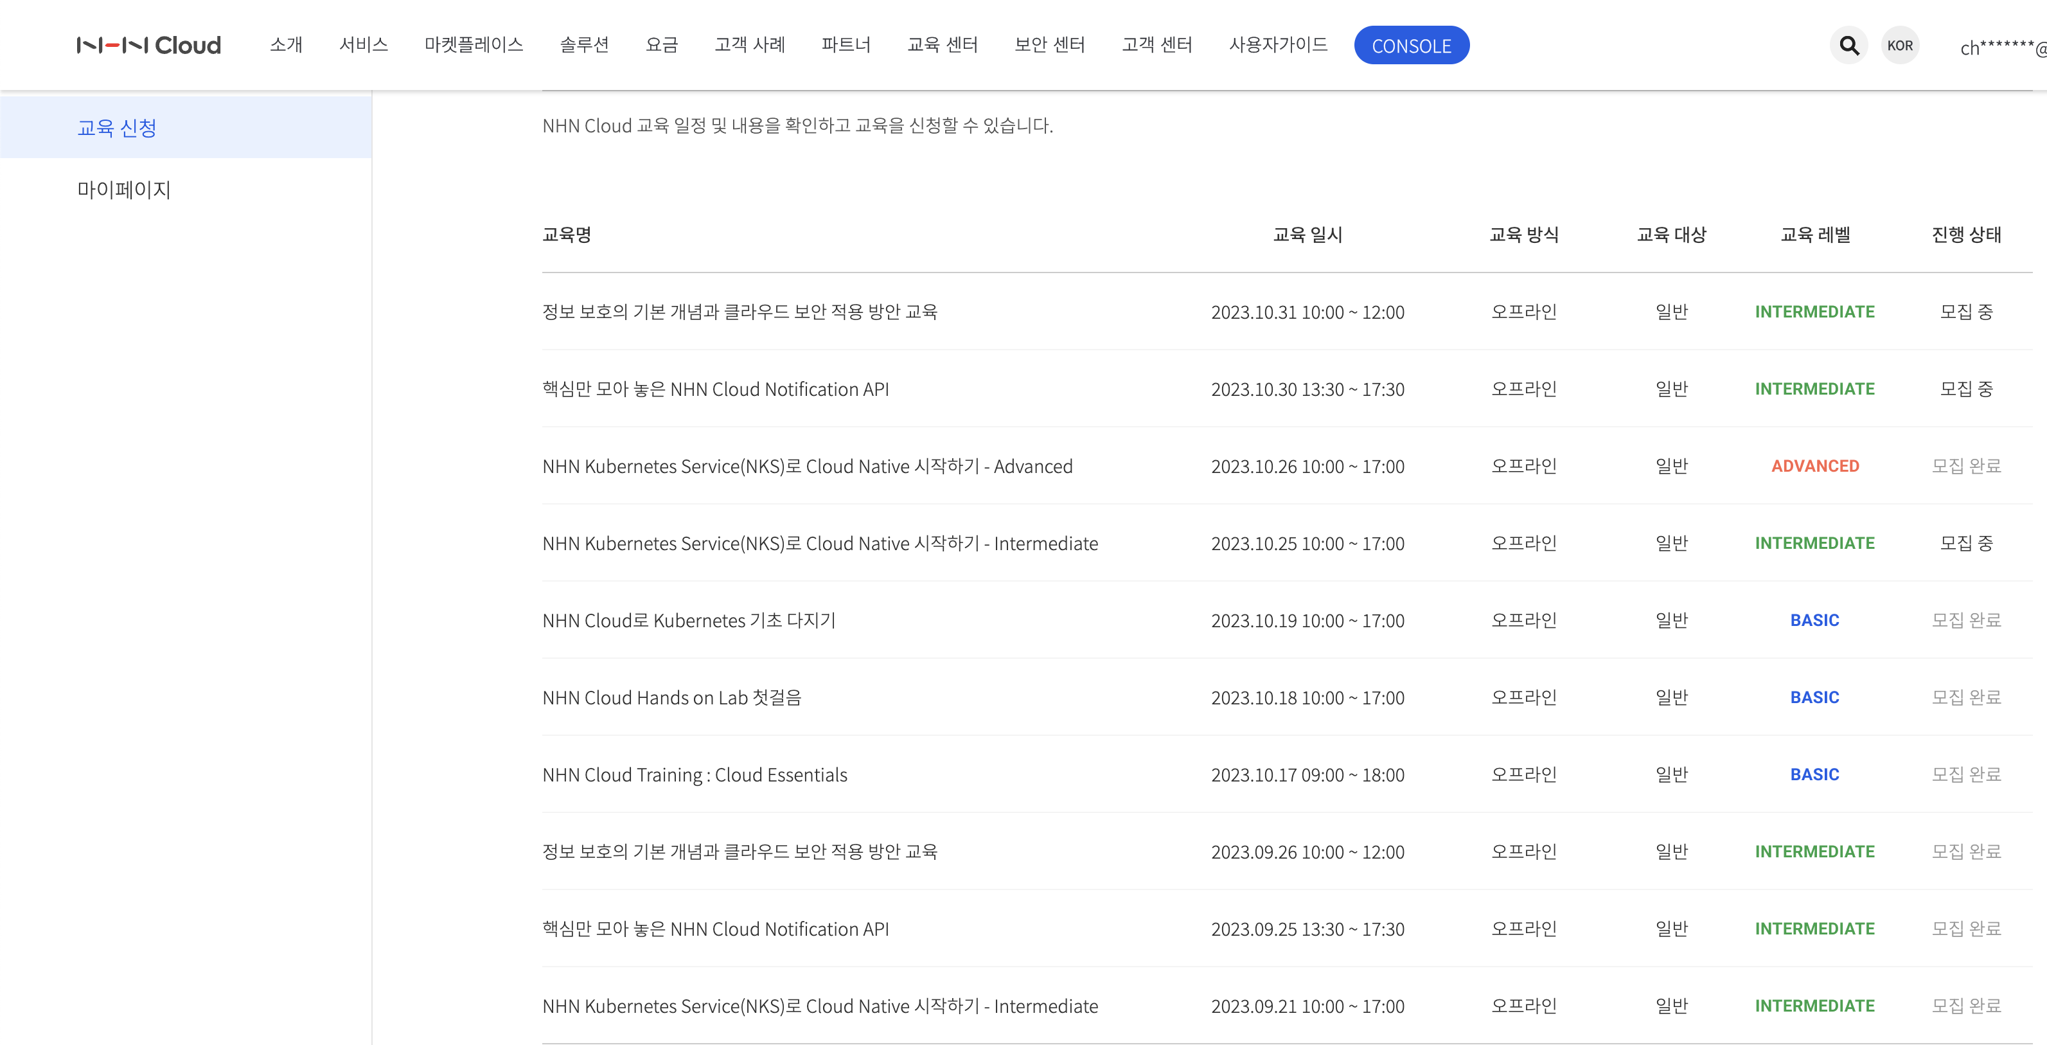Open NHN Cloud로 Kubernetes 기초 다지기
Viewport: 2047px width, 1045px height.
688,620
